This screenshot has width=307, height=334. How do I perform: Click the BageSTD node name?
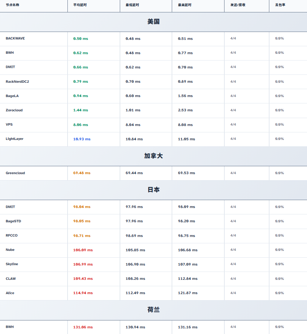click(x=14, y=221)
